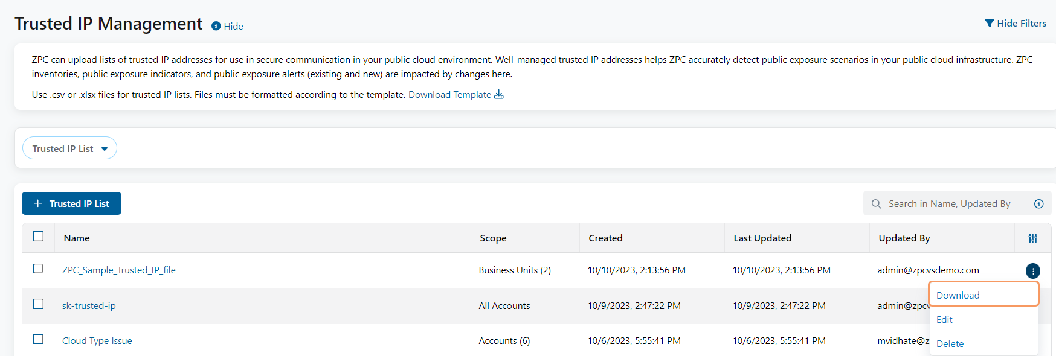
Task: Click the filter funnel icon beside Hide Filters
Action: (x=989, y=22)
